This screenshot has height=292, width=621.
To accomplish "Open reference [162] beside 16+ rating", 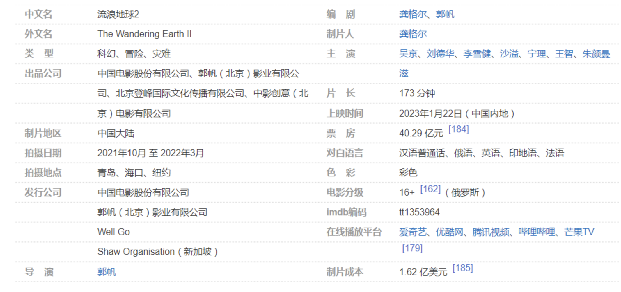I will pyautogui.click(x=430, y=189).
